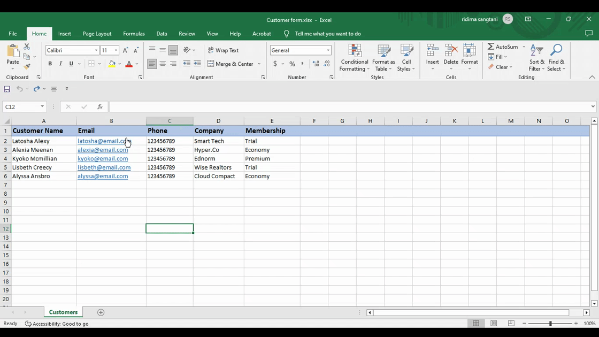Toggle Italic formatting
The height and width of the screenshot is (337, 599).
(60, 64)
